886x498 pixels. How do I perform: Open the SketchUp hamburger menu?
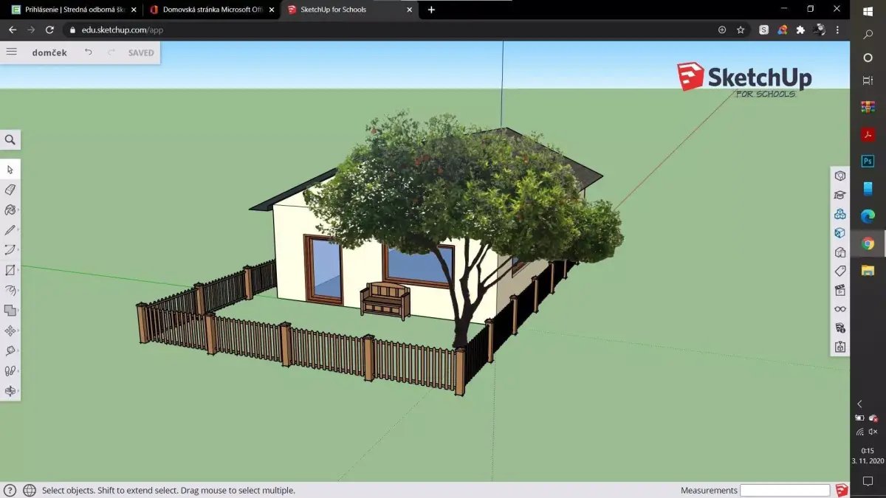click(11, 52)
